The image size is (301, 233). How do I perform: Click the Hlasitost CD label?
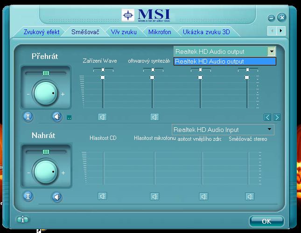pyautogui.click(x=103, y=138)
